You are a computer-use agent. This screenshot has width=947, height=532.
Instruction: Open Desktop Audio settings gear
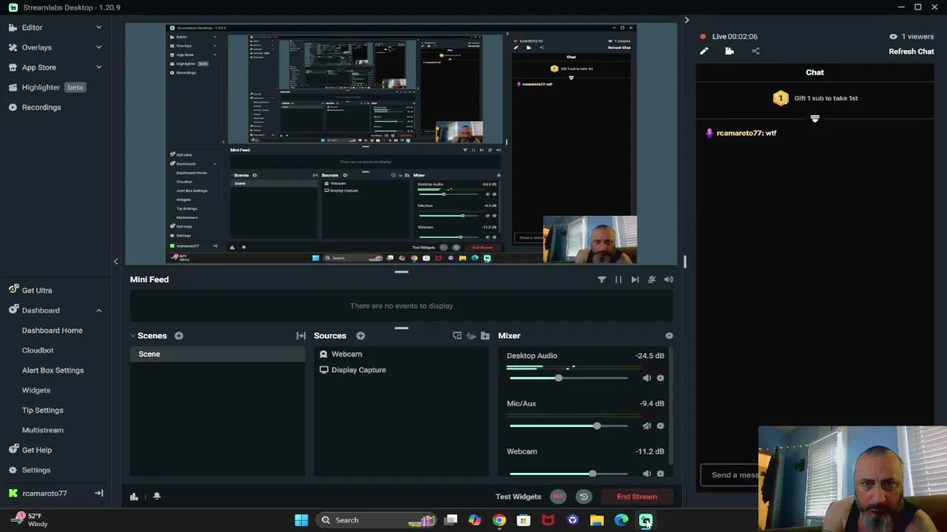click(661, 378)
